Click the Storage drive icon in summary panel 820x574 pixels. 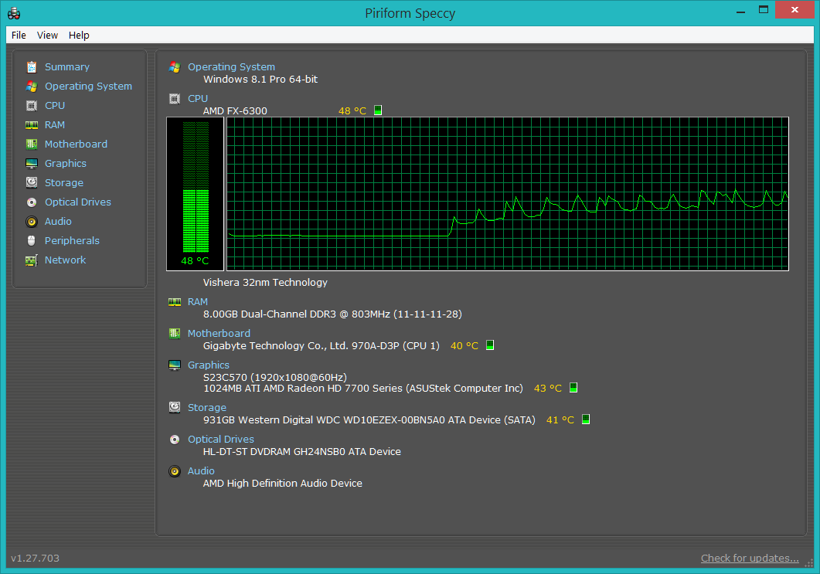pyautogui.click(x=175, y=407)
